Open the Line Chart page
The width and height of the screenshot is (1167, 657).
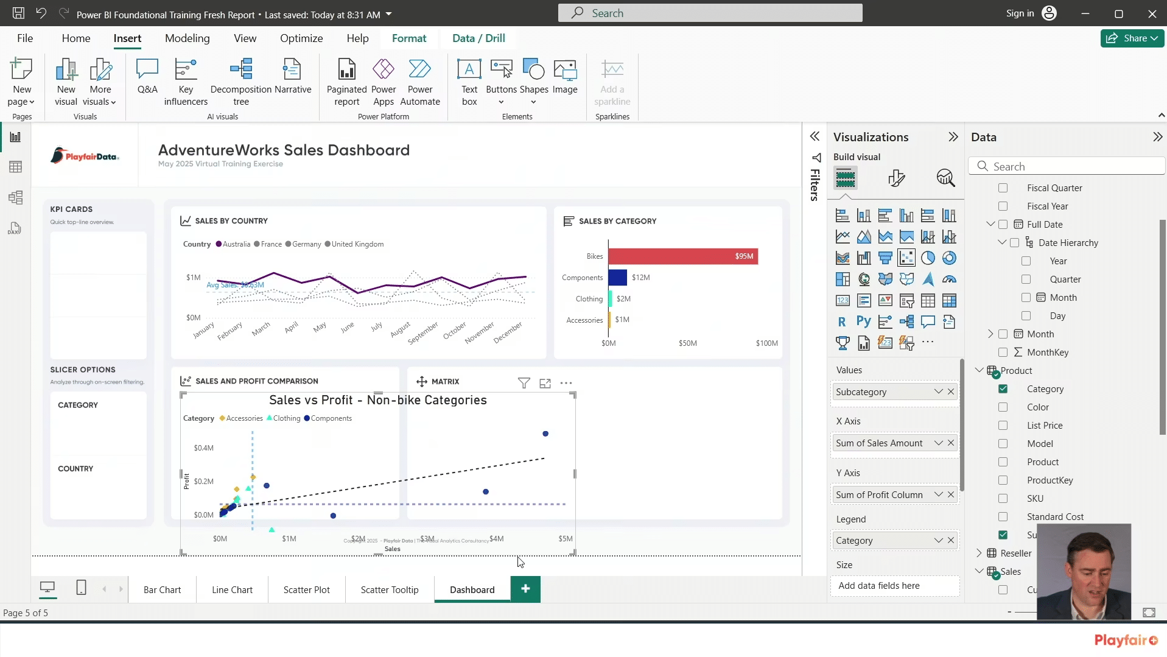(x=232, y=589)
